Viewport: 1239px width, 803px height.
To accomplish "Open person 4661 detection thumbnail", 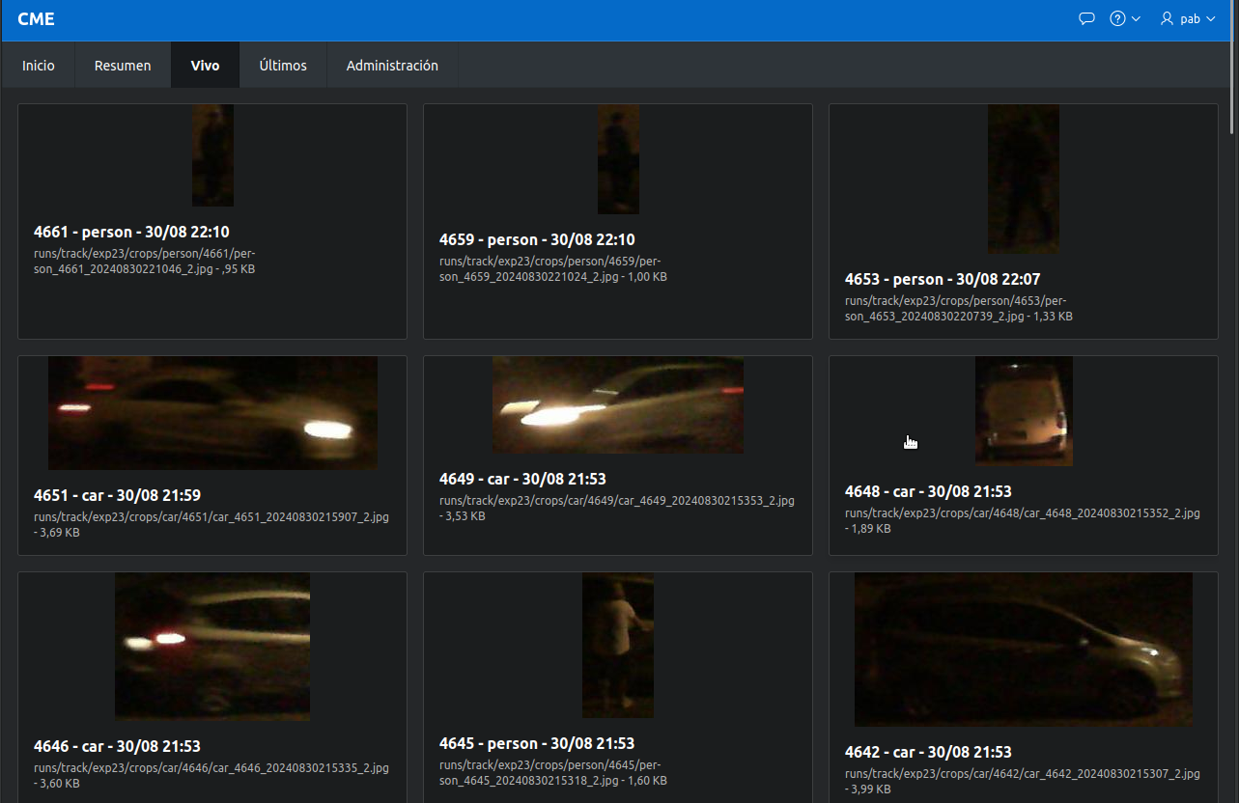I will tap(212, 155).
